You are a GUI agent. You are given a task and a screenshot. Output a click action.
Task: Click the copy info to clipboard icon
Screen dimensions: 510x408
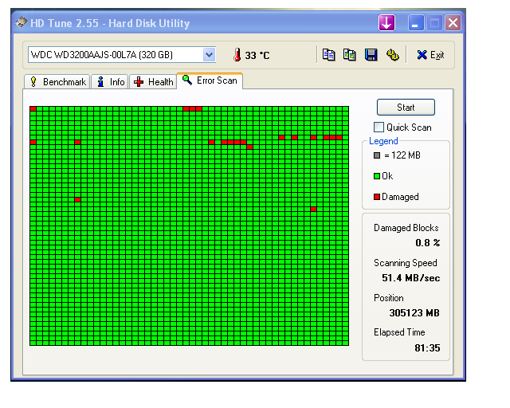coord(328,55)
